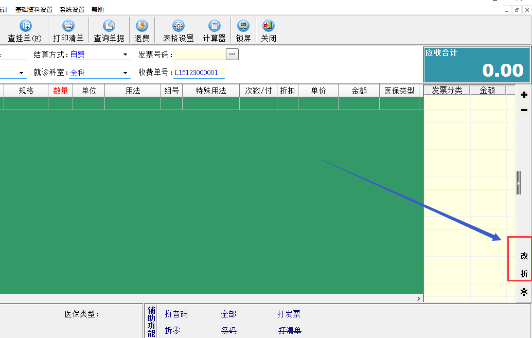Restore the inner window size

pos(517,10)
